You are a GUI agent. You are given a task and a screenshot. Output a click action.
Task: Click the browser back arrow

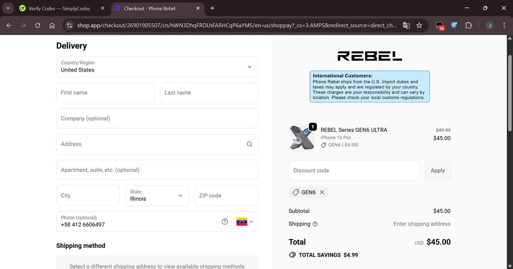click(9, 26)
